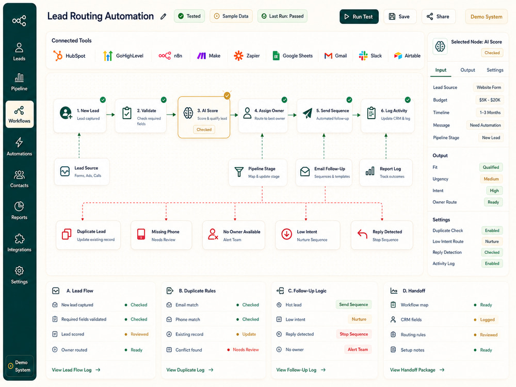Viewport: 516px width, 387px height.
Task: Open the Automations sidebar section
Action: pyautogui.click(x=19, y=147)
